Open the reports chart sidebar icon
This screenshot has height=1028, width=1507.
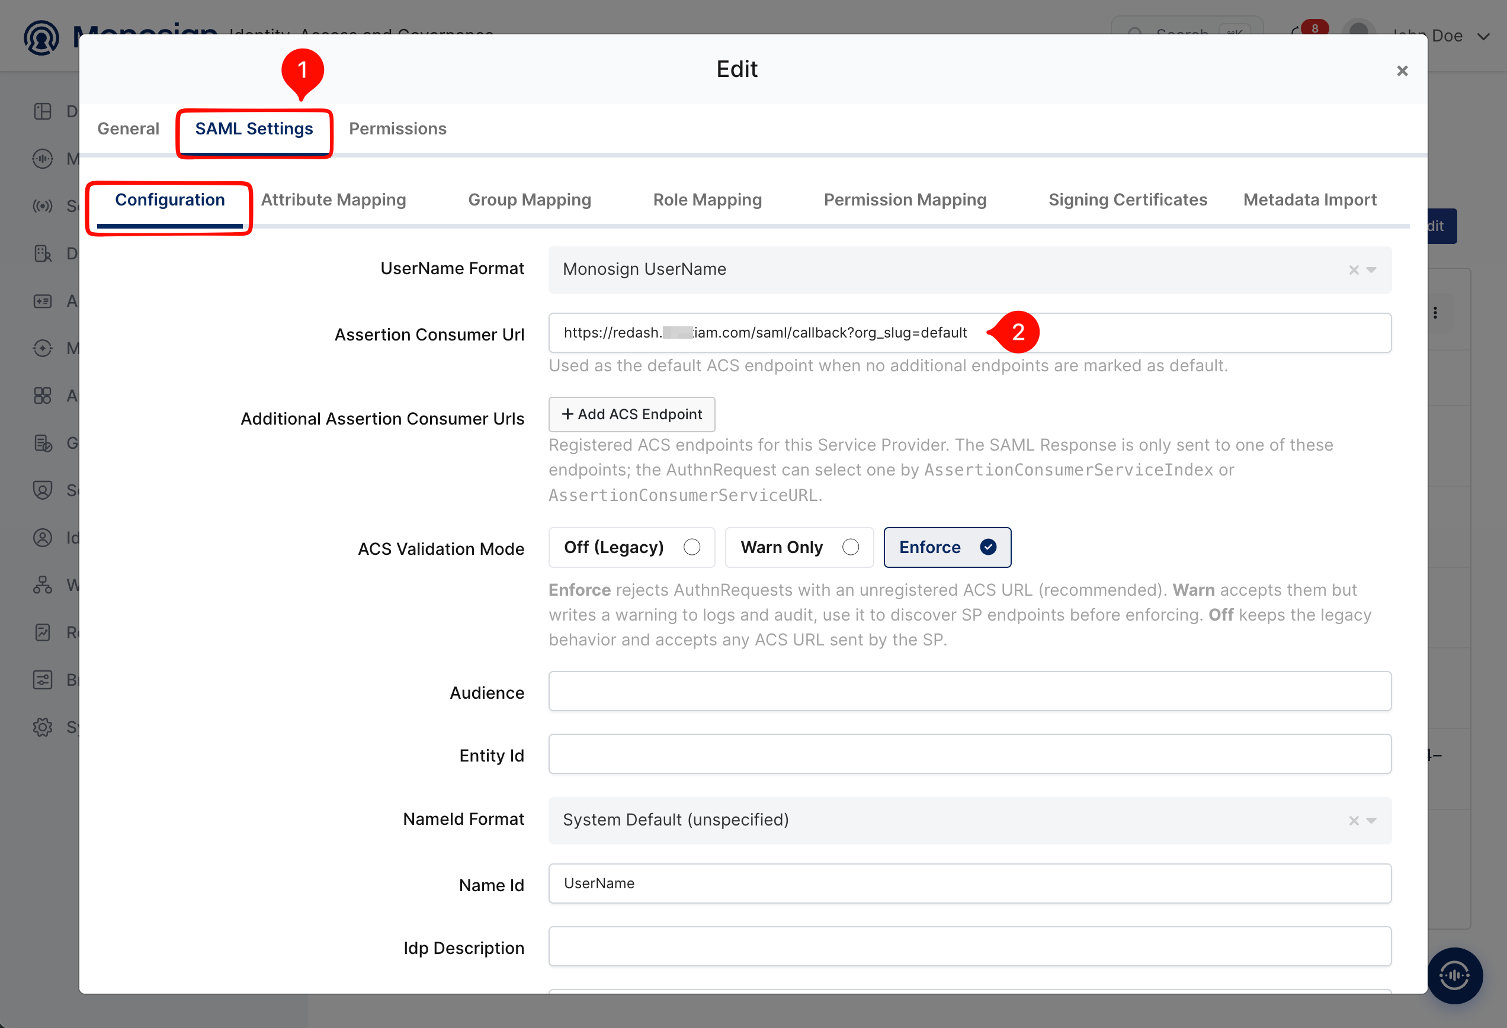[x=43, y=632]
